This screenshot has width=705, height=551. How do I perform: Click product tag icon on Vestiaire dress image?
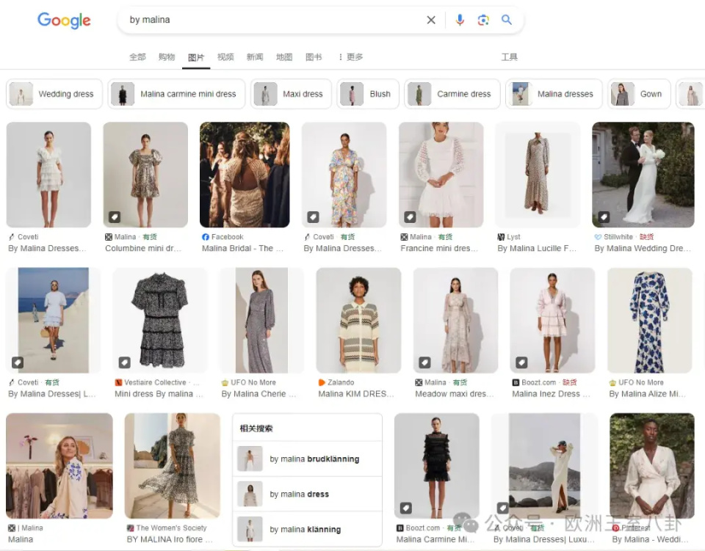pyautogui.click(x=125, y=362)
